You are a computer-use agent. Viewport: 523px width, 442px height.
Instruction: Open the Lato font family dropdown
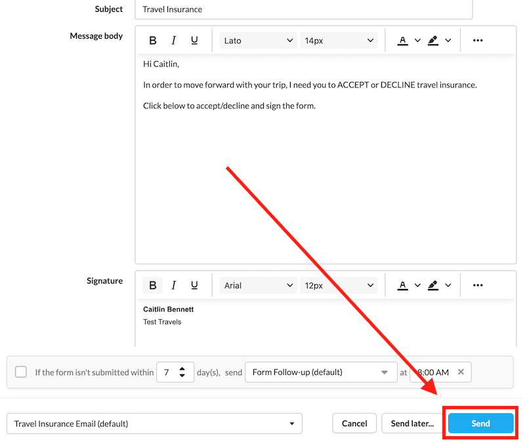pos(258,41)
